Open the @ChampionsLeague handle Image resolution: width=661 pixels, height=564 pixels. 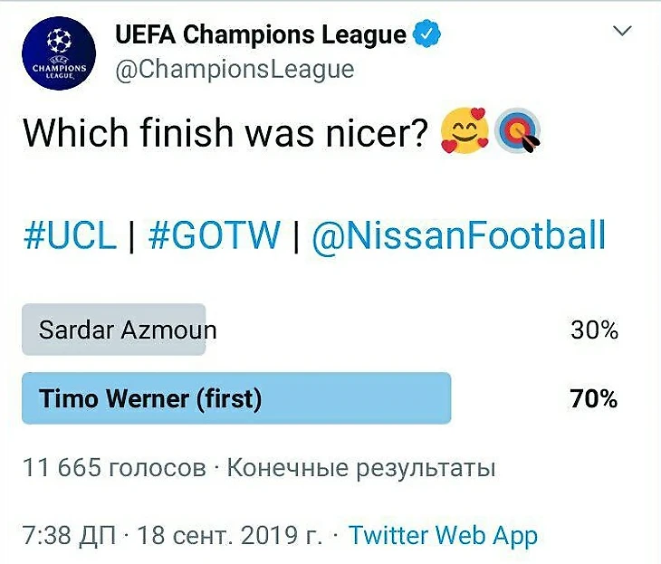pos(235,70)
